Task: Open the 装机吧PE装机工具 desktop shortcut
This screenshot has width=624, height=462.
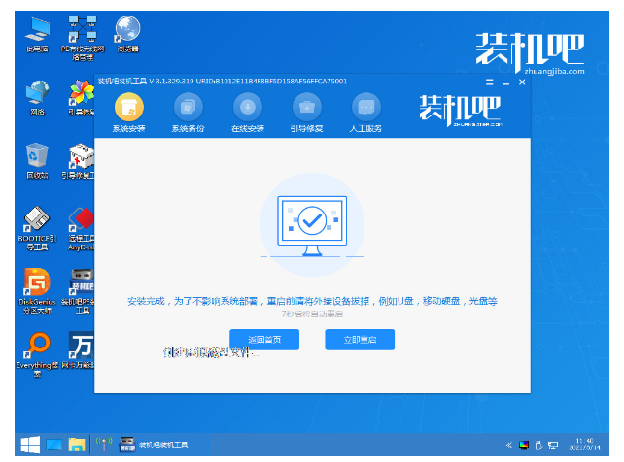Action: click(79, 291)
